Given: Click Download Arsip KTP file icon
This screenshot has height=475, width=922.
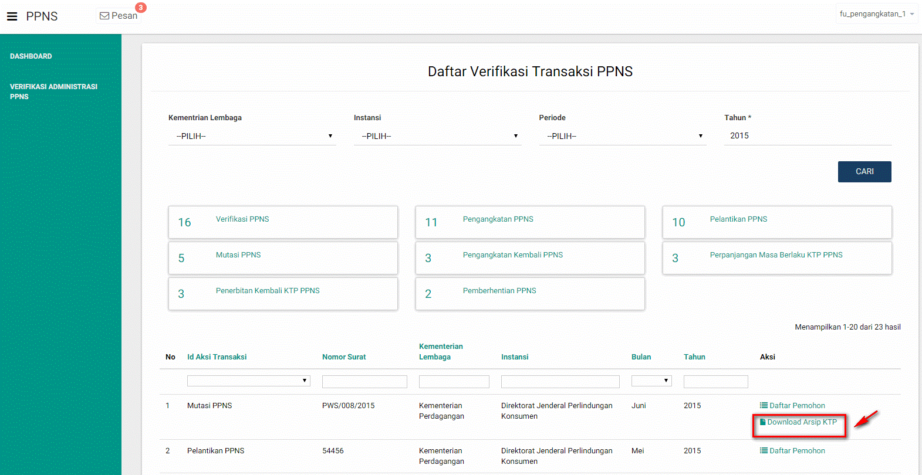Looking at the screenshot, I should click(x=763, y=422).
